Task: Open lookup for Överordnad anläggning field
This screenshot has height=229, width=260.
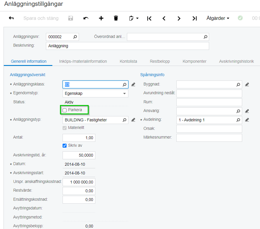Action: 205,37
